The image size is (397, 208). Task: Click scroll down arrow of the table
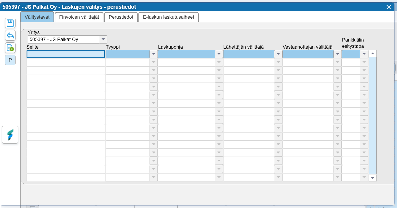(372, 178)
